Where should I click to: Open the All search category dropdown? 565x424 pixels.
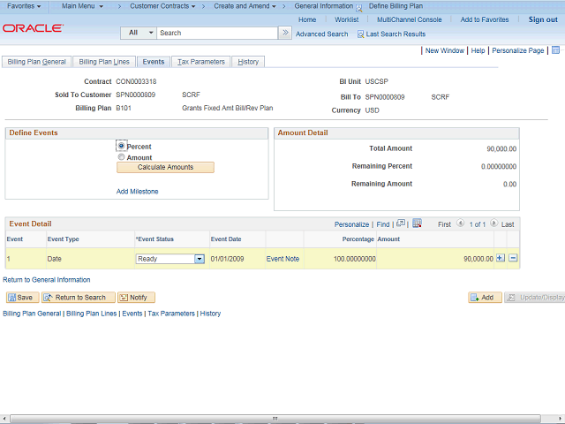tap(139, 33)
